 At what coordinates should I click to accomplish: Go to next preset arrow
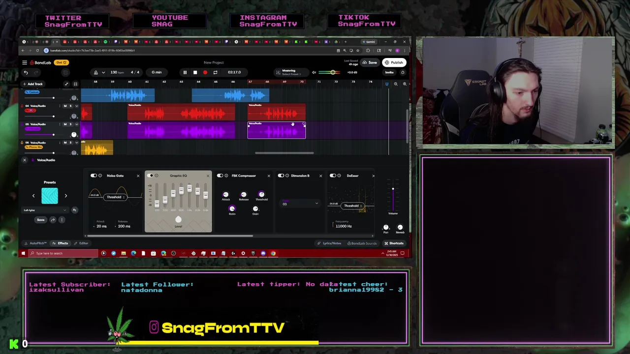tap(65, 196)
